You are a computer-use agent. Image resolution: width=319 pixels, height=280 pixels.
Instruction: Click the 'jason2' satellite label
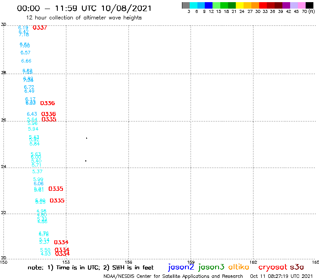pyautogui.click(x=181, y=267)
